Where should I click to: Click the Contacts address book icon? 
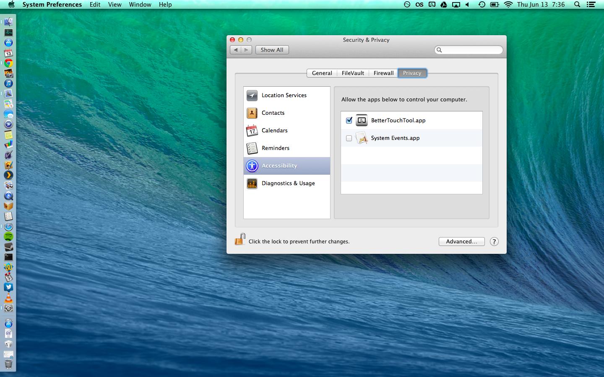(x=252, y=113)
